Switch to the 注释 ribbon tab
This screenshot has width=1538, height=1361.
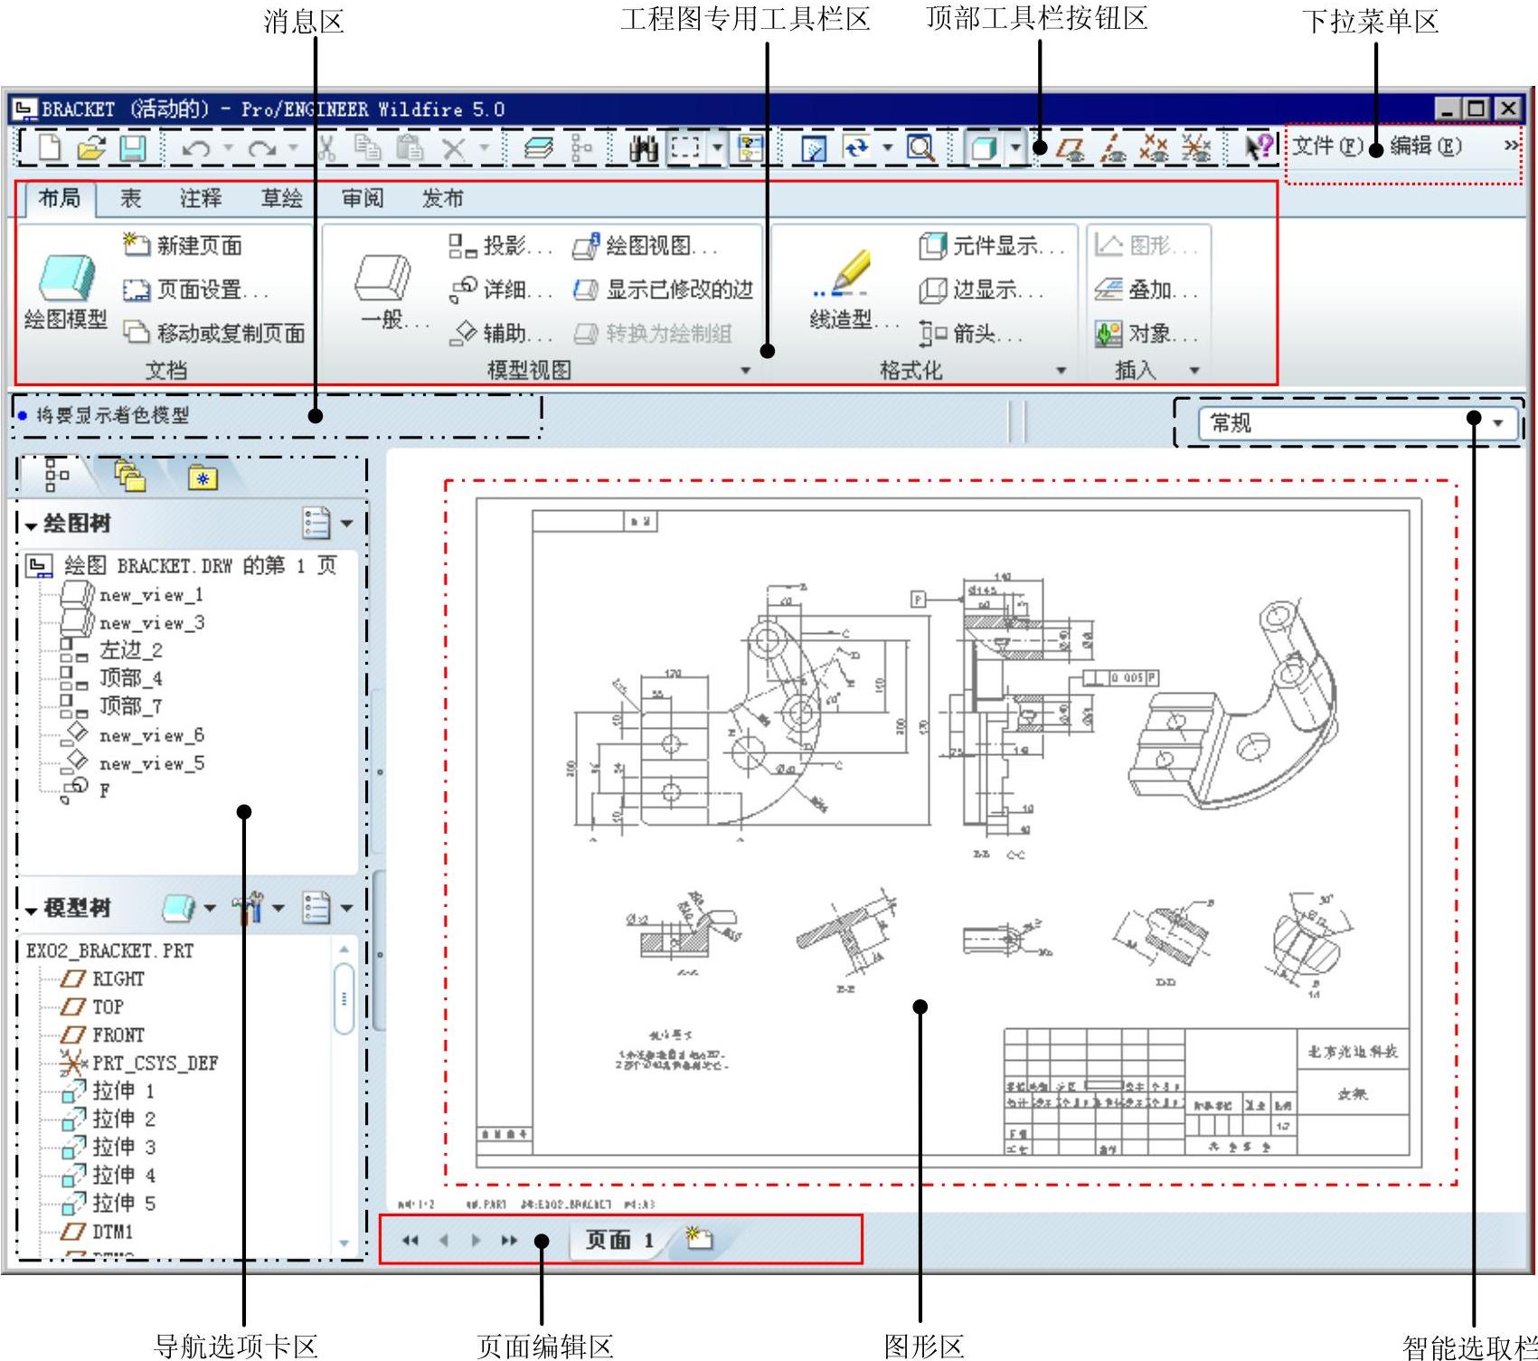click(201, 198)
